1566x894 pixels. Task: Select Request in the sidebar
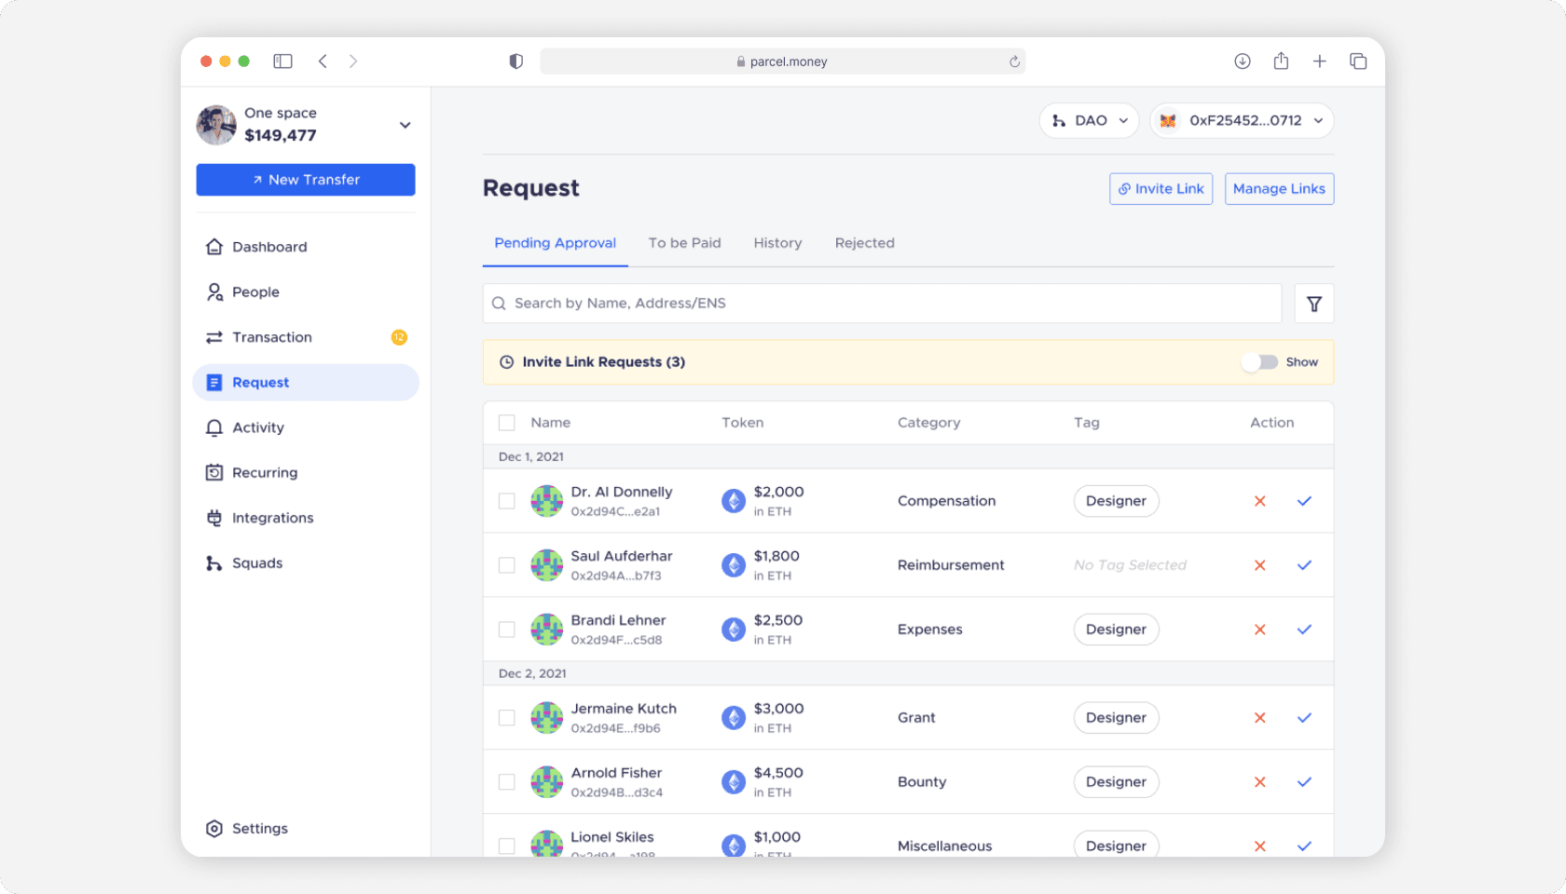click(306, 383)
